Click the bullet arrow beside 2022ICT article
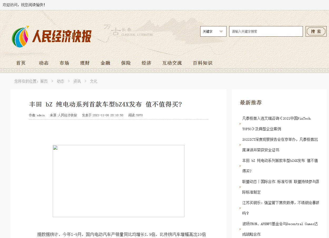 coord(240,145)
